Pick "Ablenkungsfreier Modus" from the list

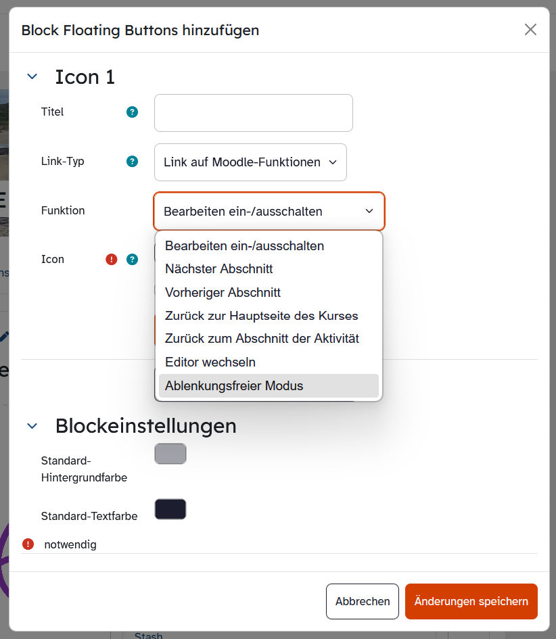[234, 386]
